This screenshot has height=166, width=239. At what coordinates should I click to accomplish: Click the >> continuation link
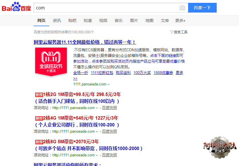(x=75, y=79)
